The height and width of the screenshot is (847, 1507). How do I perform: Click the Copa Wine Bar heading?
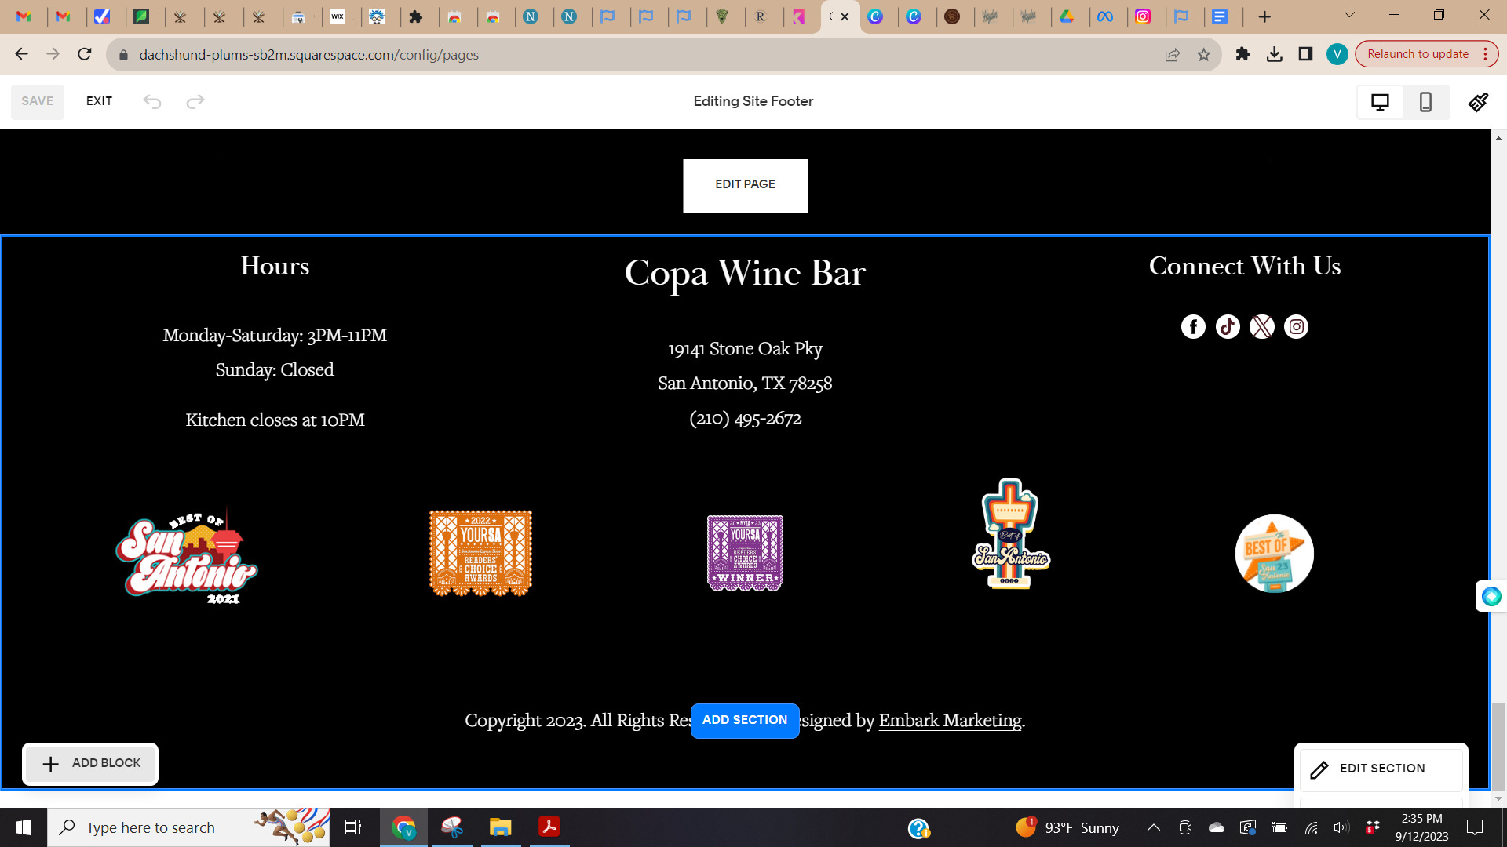click(745, 273)
